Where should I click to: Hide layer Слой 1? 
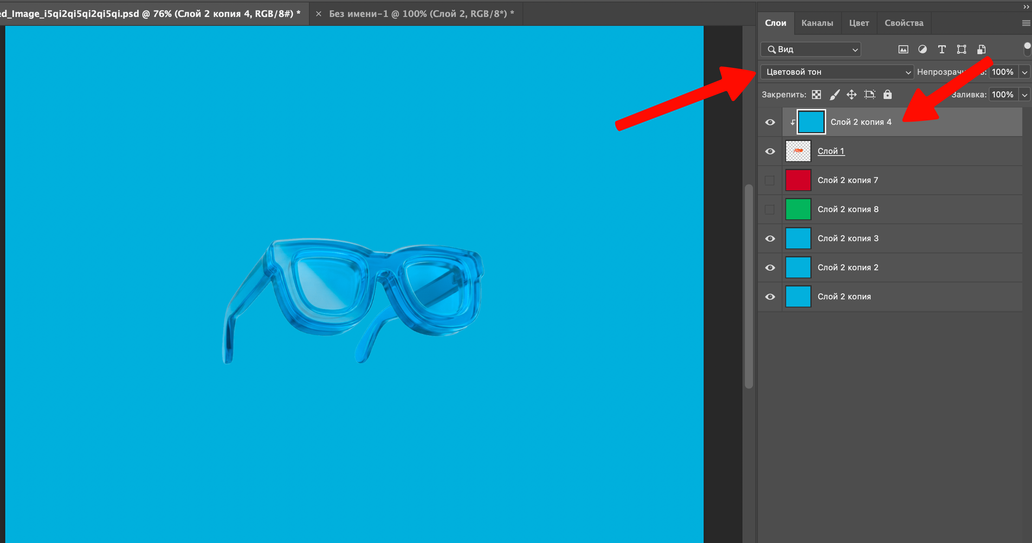point(770,151)
